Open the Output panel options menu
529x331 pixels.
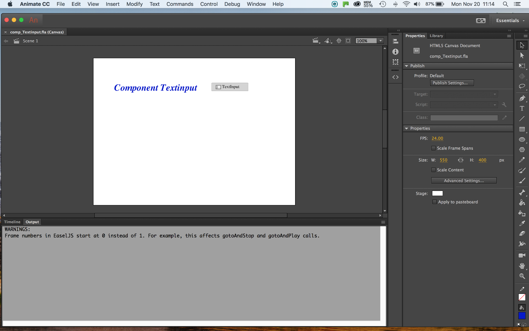[383, 222]
